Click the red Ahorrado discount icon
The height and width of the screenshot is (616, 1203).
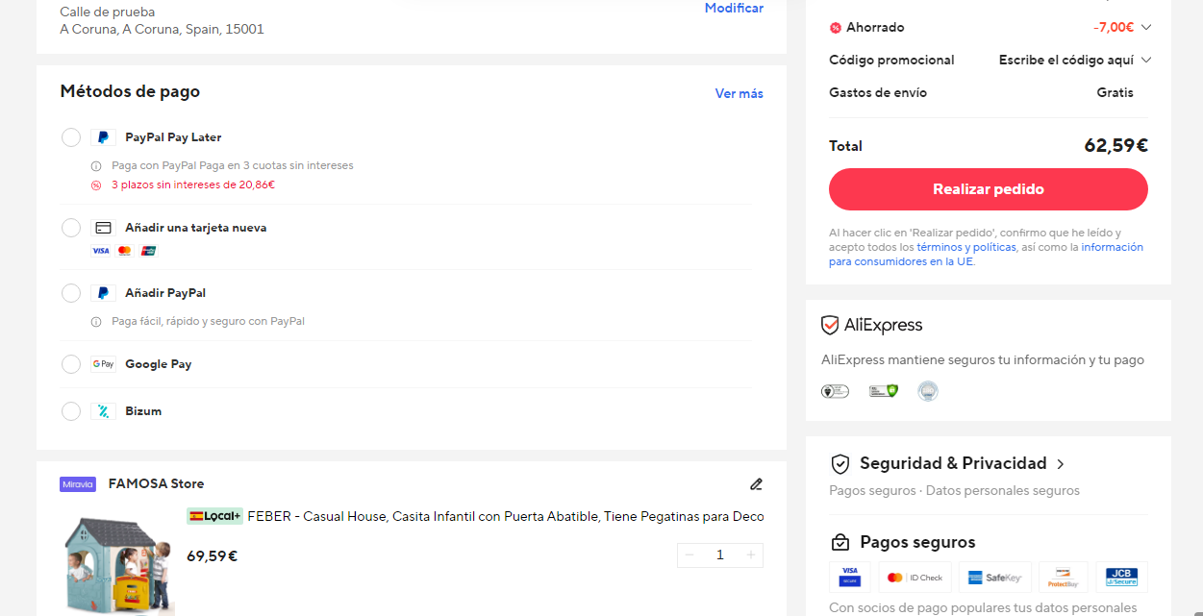coord(836,28)
